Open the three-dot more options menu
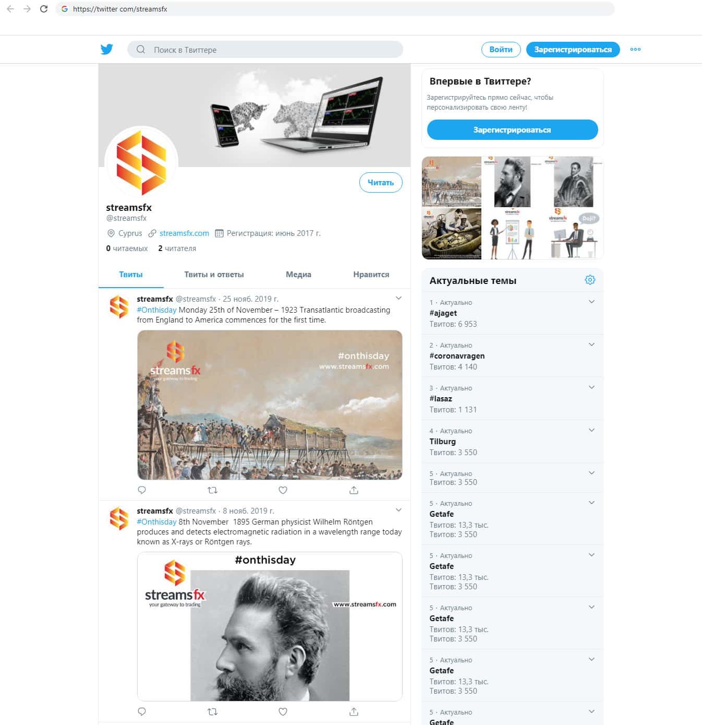 635,50
